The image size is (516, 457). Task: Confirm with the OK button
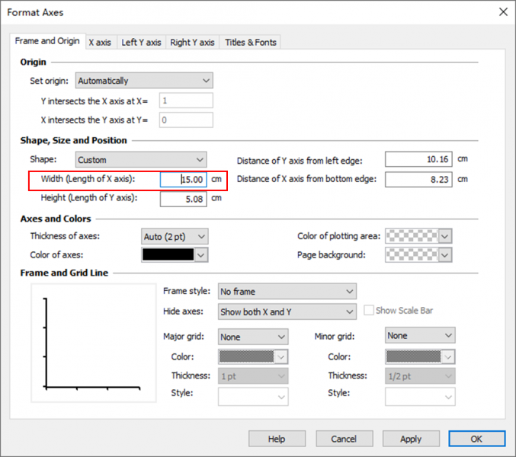click(x=477, y=439)
